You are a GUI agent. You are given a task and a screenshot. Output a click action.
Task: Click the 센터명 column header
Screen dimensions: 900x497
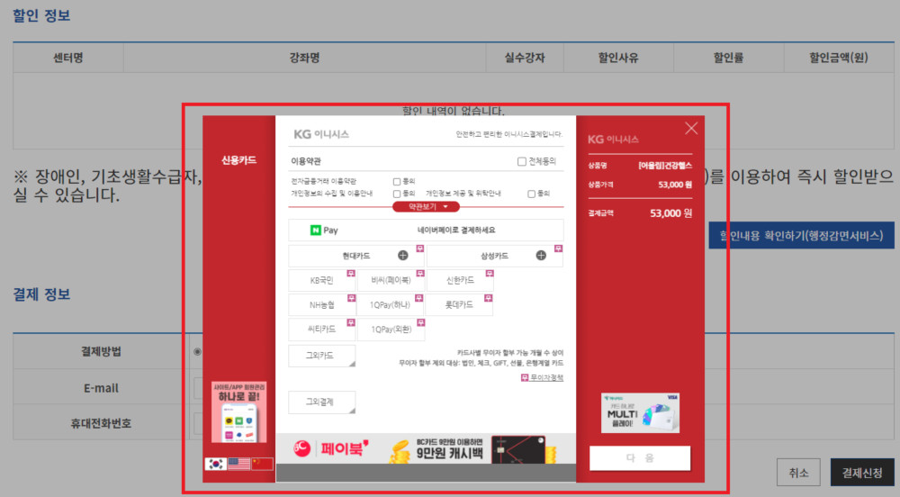68,58
